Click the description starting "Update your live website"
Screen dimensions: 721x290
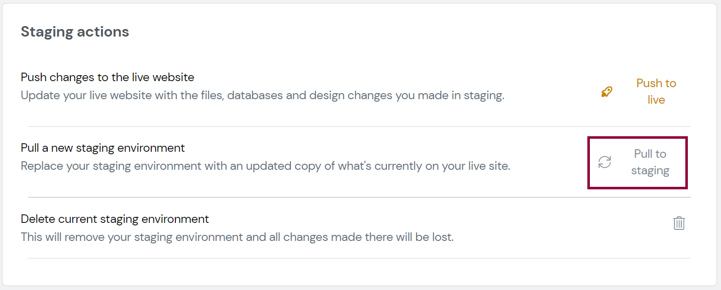click(262, 95)
